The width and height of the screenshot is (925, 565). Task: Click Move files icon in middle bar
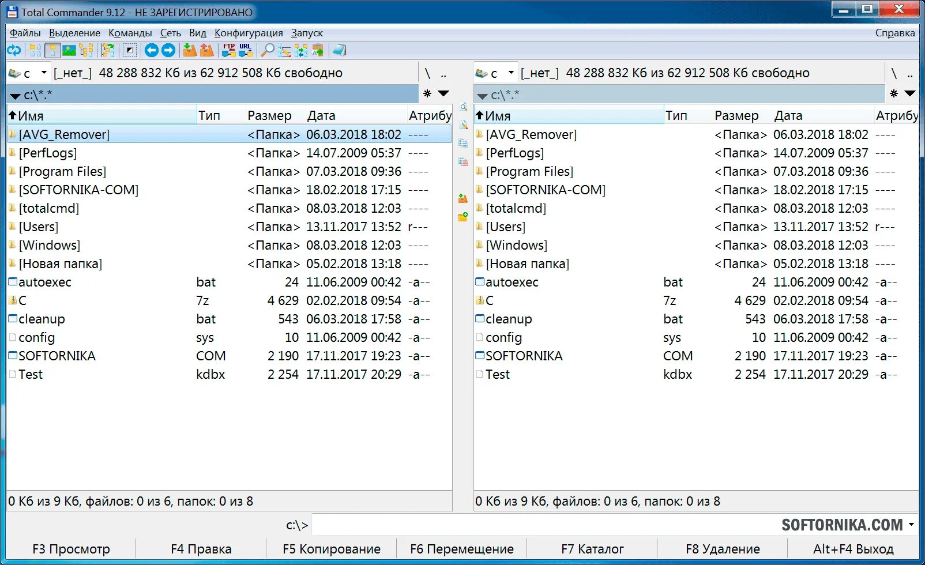(x=463, y=162)
